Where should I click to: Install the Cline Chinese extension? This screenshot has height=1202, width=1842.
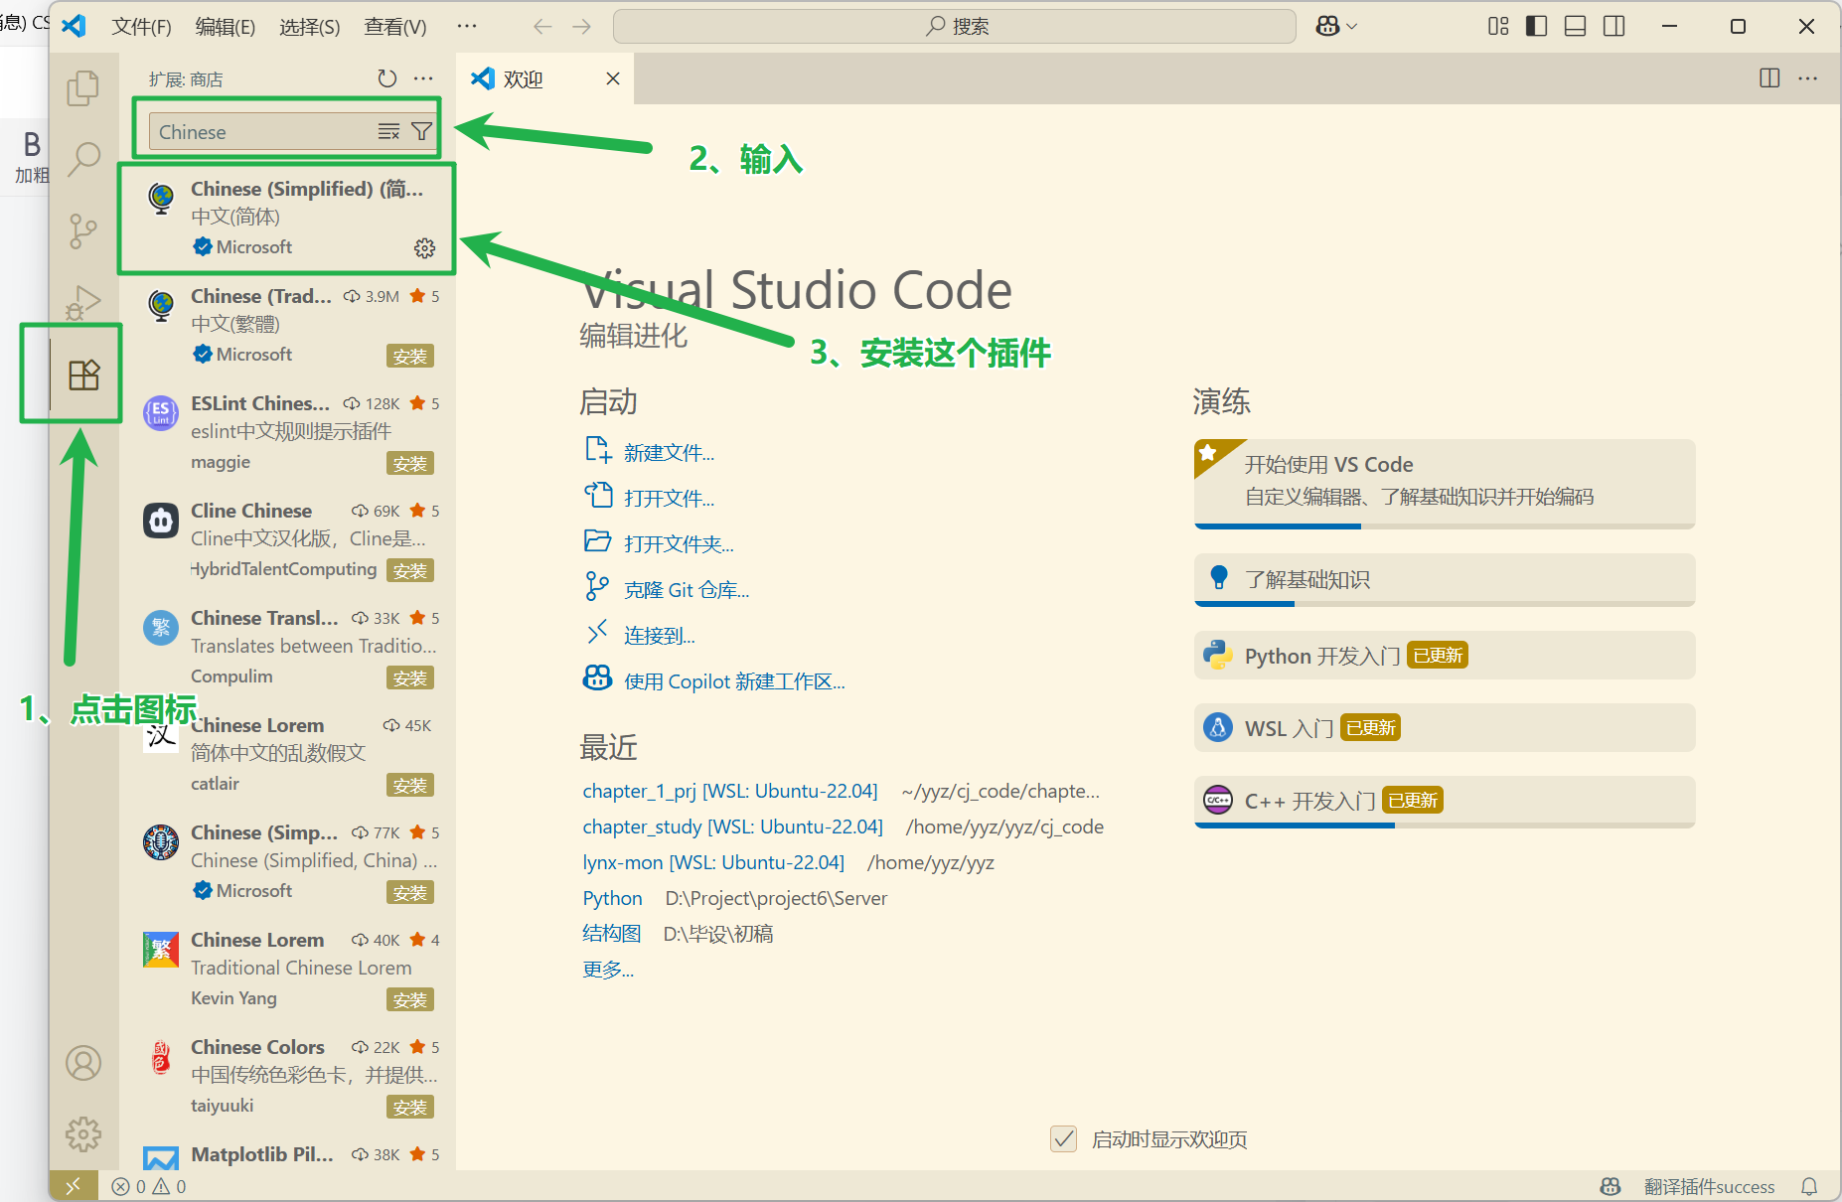coord(409,570)
